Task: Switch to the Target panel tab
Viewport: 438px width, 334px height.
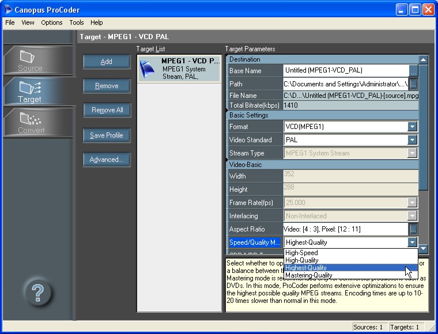Action: [x=38, y=92]
